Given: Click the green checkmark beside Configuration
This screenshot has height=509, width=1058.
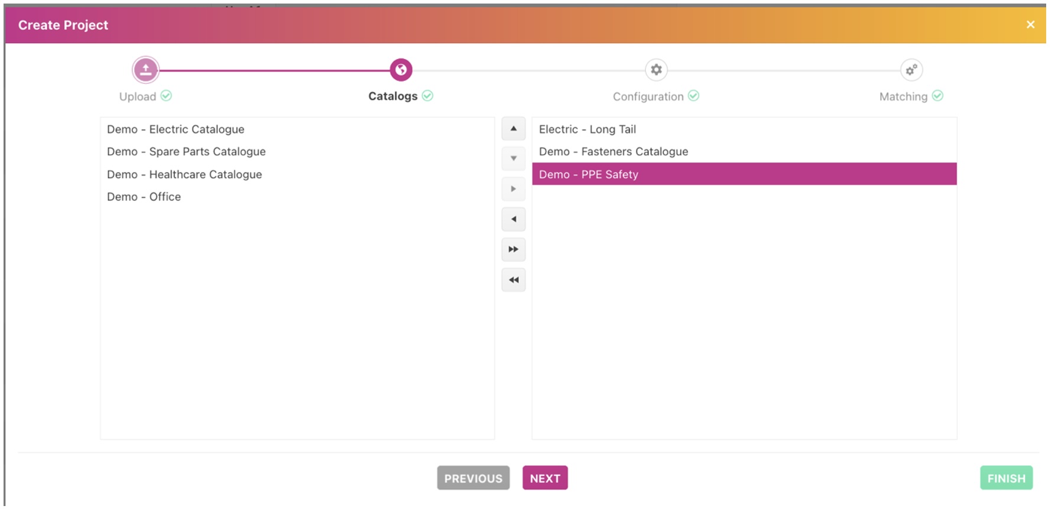Looking at the screenshot, I should tap(693, 96).
